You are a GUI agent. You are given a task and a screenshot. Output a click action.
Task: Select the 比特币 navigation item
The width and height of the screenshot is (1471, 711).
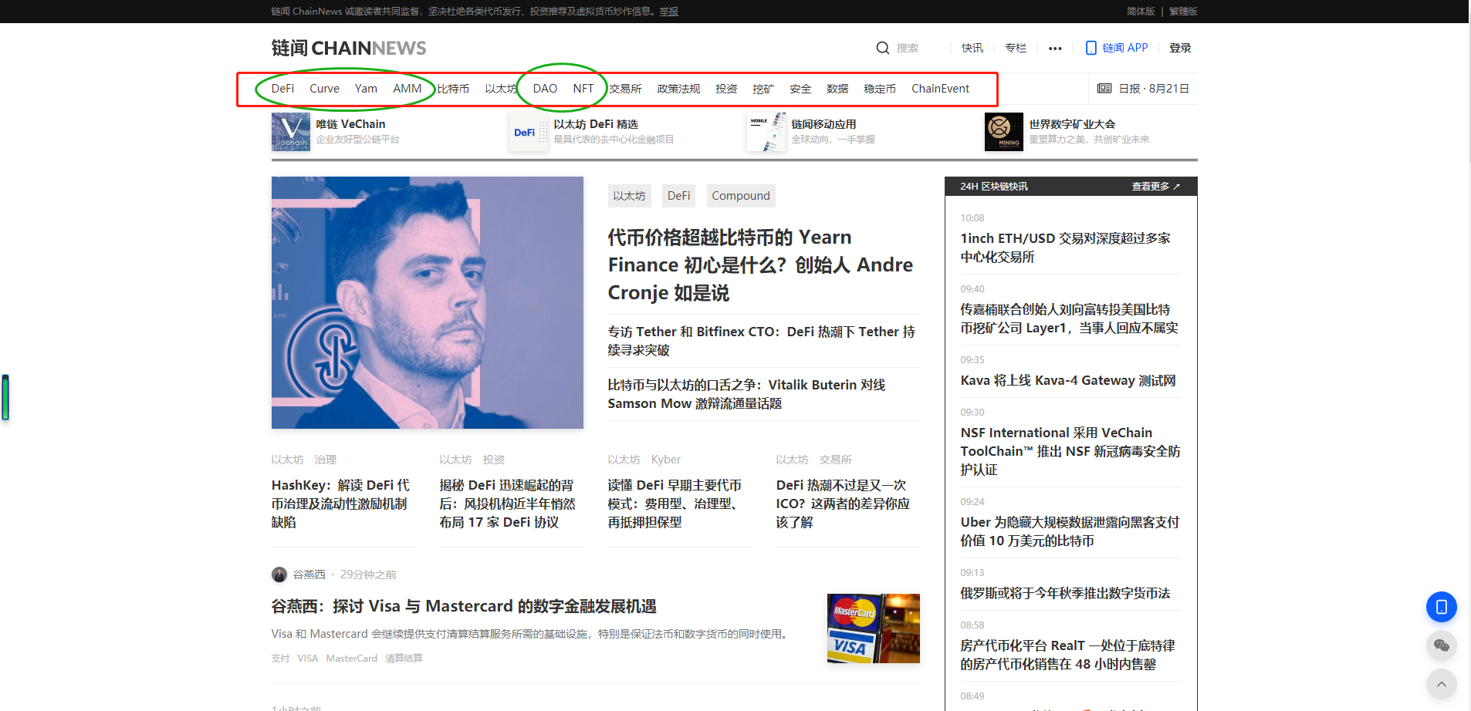pos(453,89)
